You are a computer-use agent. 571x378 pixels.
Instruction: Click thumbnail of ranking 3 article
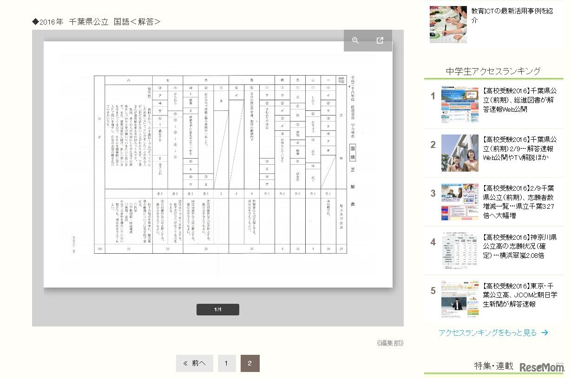coord(460,202)
